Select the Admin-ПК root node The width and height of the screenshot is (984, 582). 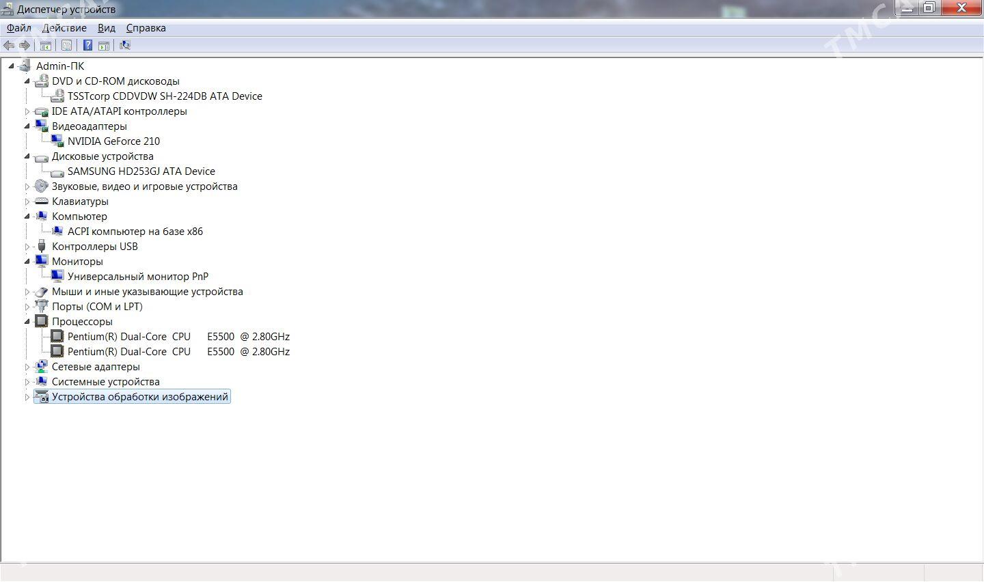click(x=60, y=66)
